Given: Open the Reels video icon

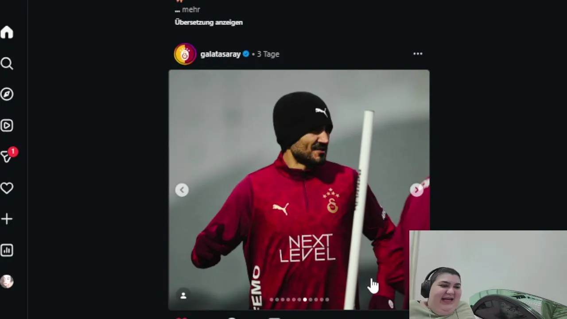Looking at the screenshot, I should pos(7,126).
